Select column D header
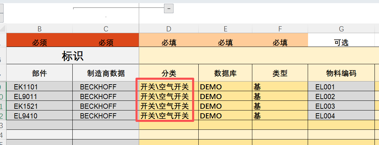 coord(169,28)
